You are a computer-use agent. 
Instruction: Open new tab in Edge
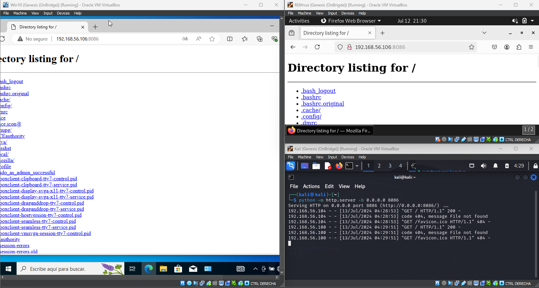(95, 27)
